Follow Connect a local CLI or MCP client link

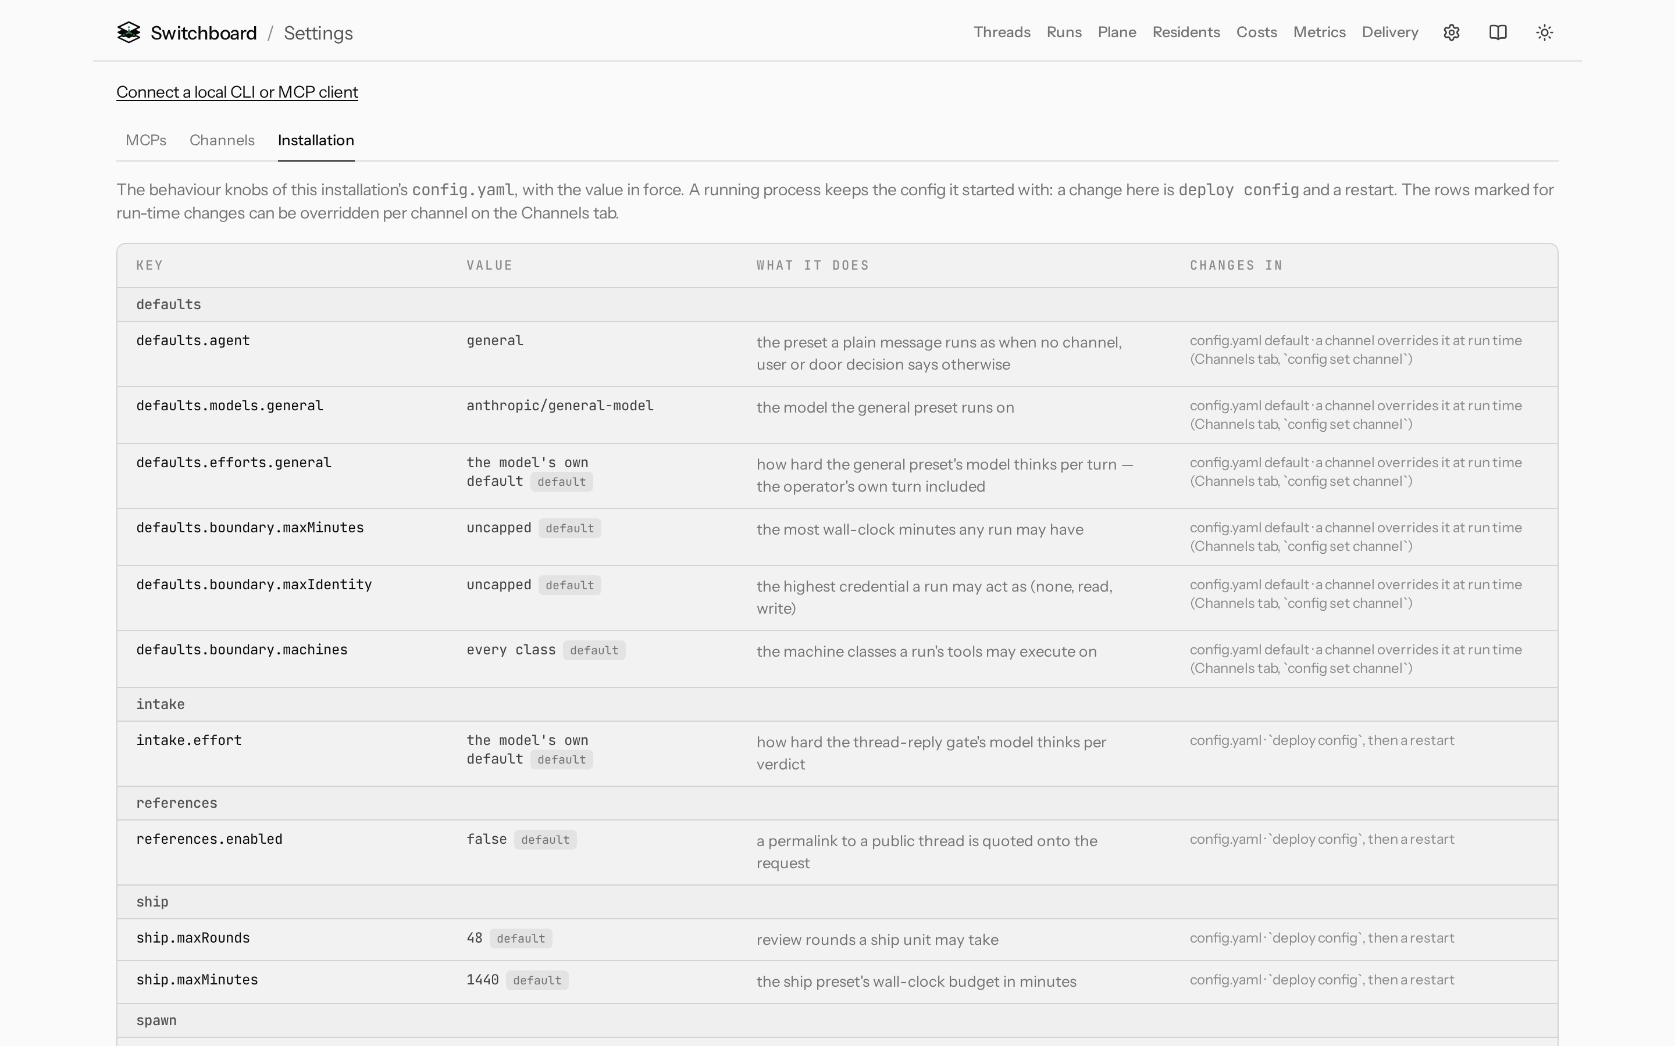point(237,92)
